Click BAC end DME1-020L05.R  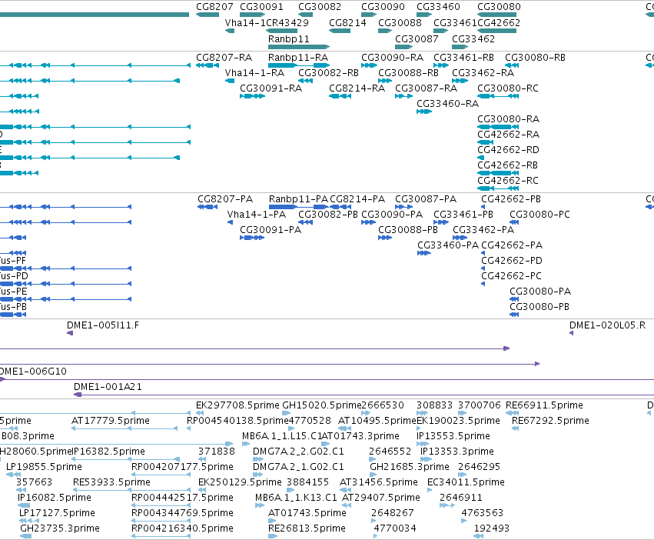point(572,333)
